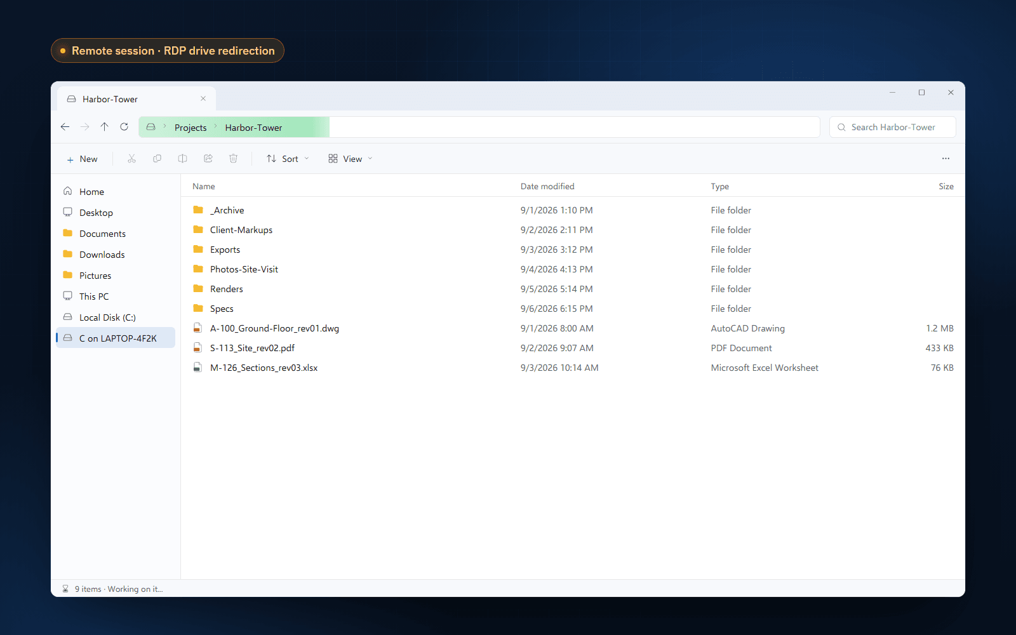Refresh the Harbor-Tower folder view
The width and height of the screenshot is (1016, 635).
click(124, 127)
